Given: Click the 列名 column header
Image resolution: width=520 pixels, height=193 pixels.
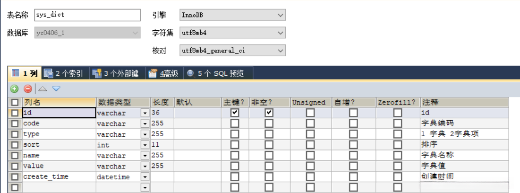Looking at the screenshot, I should tap(59, 102).
